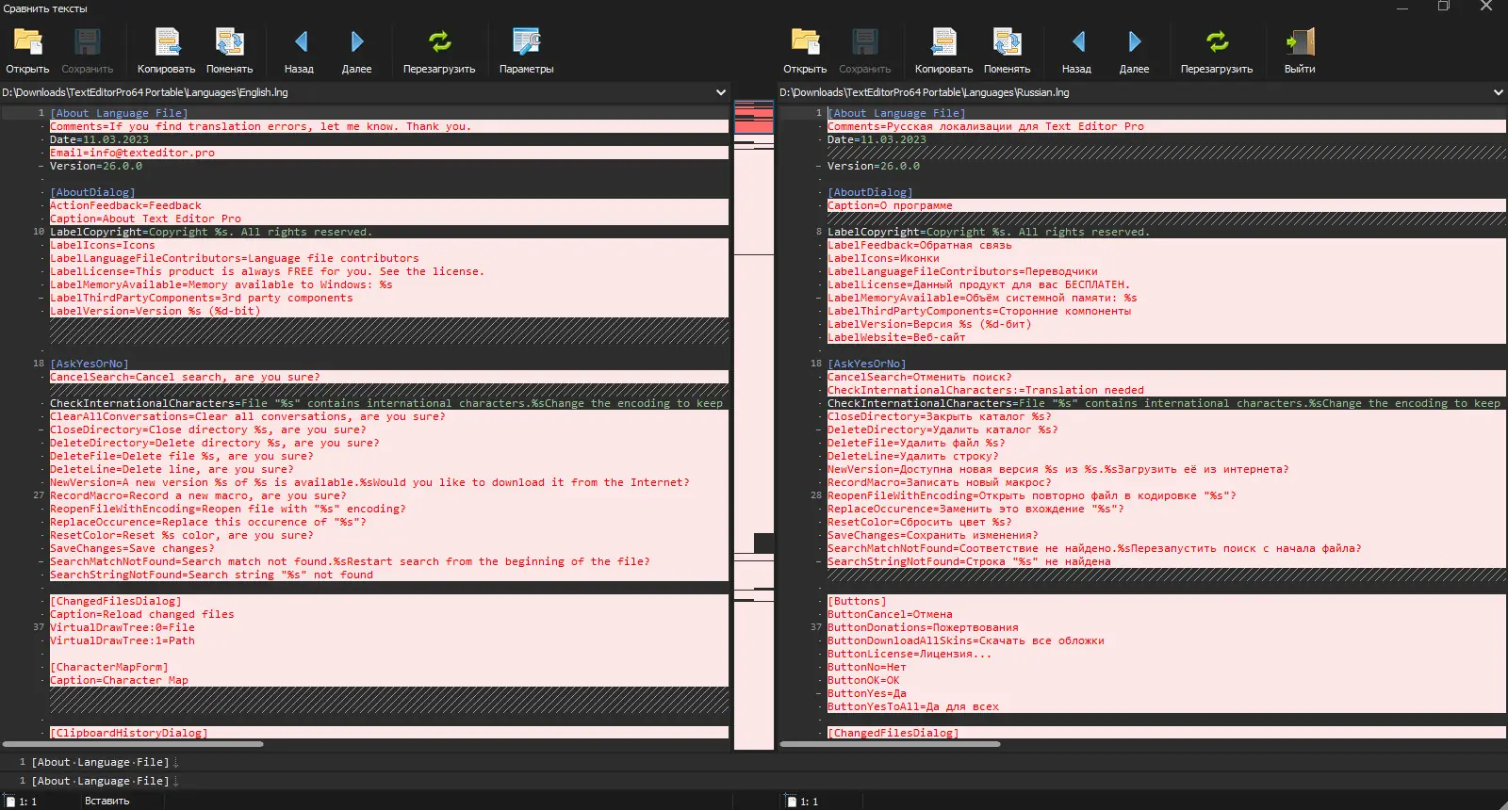
Task: Click the left pane Open folder icon
Action: pos(27,43)
